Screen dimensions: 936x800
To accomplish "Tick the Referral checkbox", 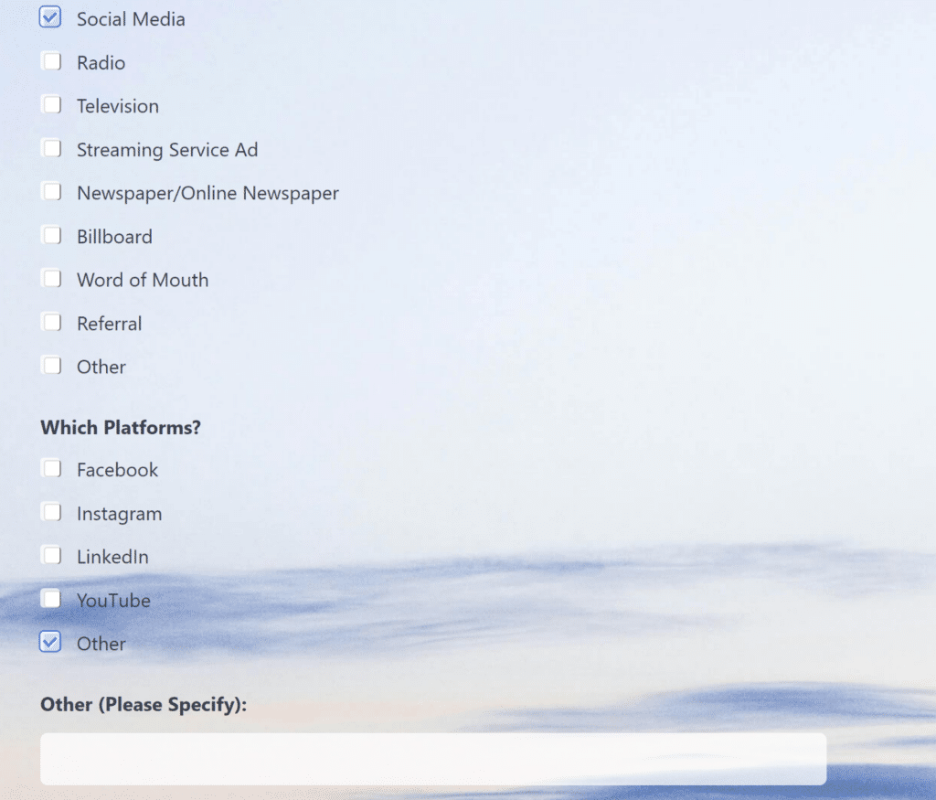I will coord(51,322).
